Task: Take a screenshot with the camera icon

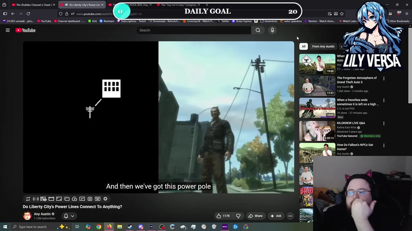Action: [90, 199]
